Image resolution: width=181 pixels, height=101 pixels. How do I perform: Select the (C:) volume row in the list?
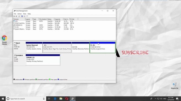point(46,21)
